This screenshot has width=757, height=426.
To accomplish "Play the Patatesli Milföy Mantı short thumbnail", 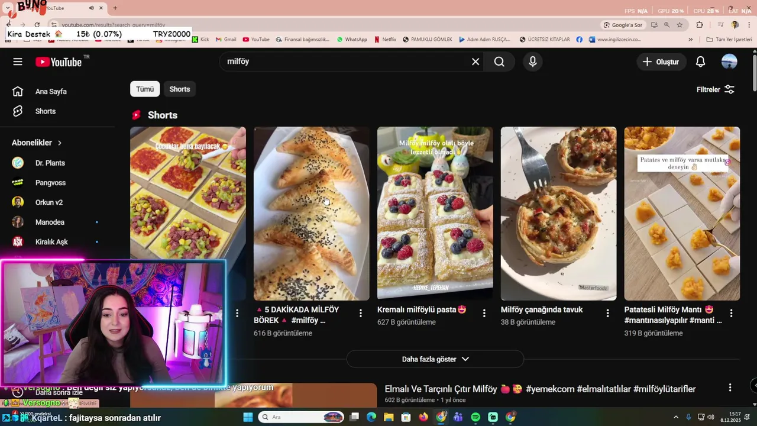I will tap(682, 214).
